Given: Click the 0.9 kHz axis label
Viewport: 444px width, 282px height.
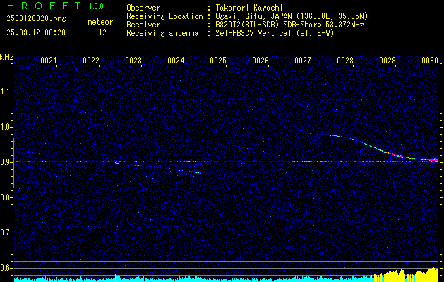Looking at the screenshot, I should coord(6,162).
